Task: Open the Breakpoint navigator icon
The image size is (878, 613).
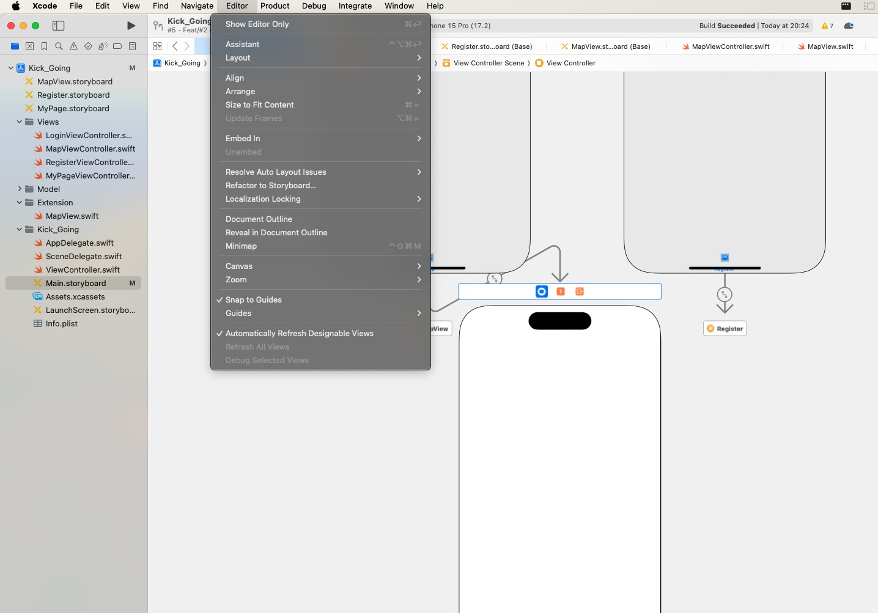Action: pos(117,46)
